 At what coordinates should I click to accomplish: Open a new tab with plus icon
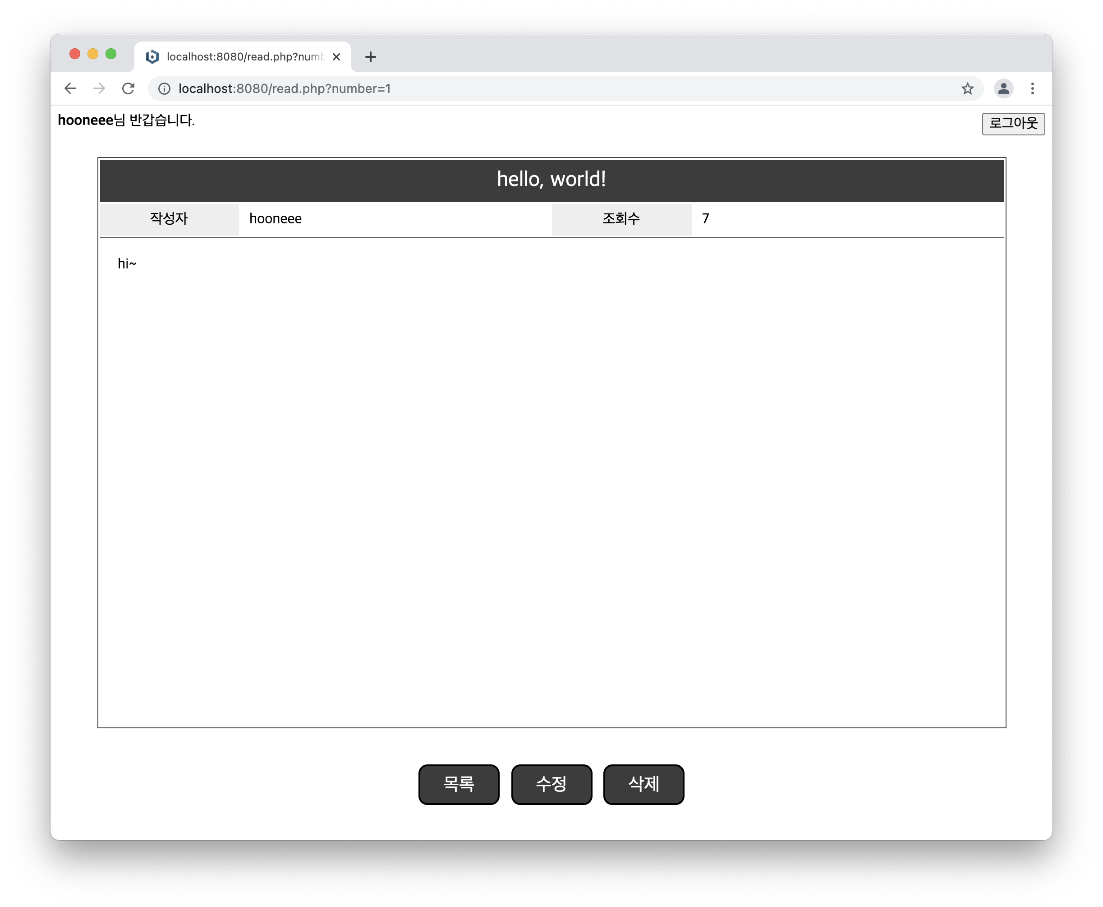[370, 57]
